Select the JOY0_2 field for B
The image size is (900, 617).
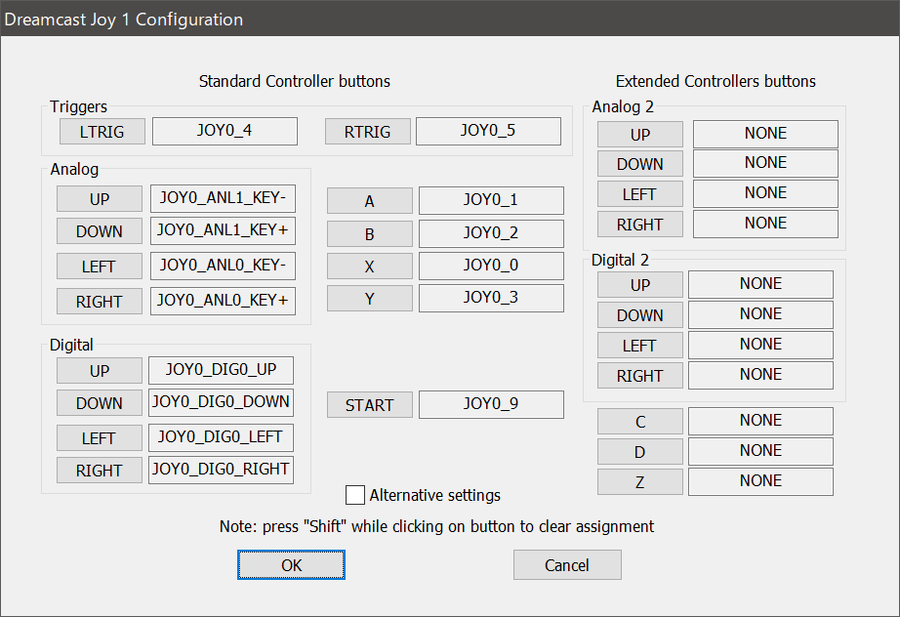point(491,233)
